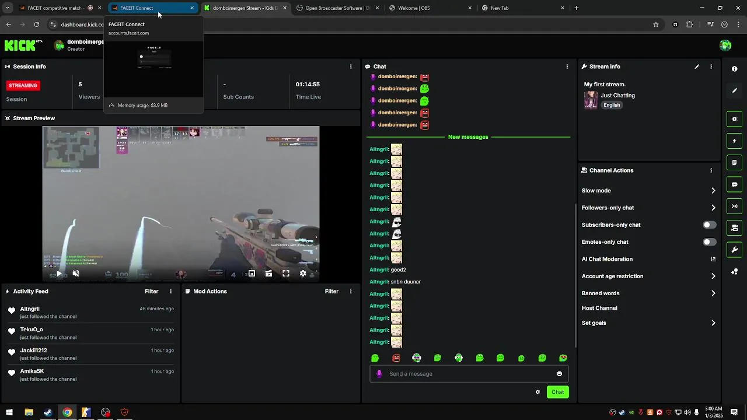Open chat settings gear icon
Image resolution: width=747 pixels, height=420 pixels.
(x=537, y=392)
